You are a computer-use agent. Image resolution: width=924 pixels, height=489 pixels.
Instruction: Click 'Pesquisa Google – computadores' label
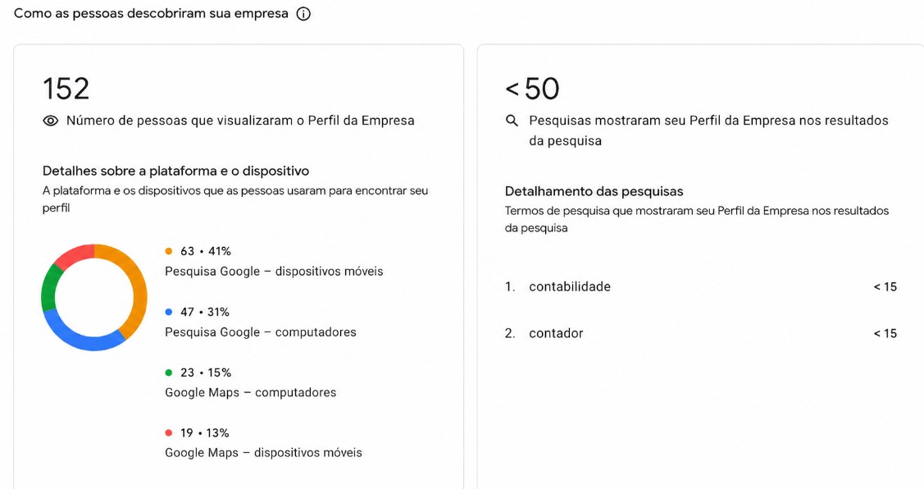(x=261, y=332)
